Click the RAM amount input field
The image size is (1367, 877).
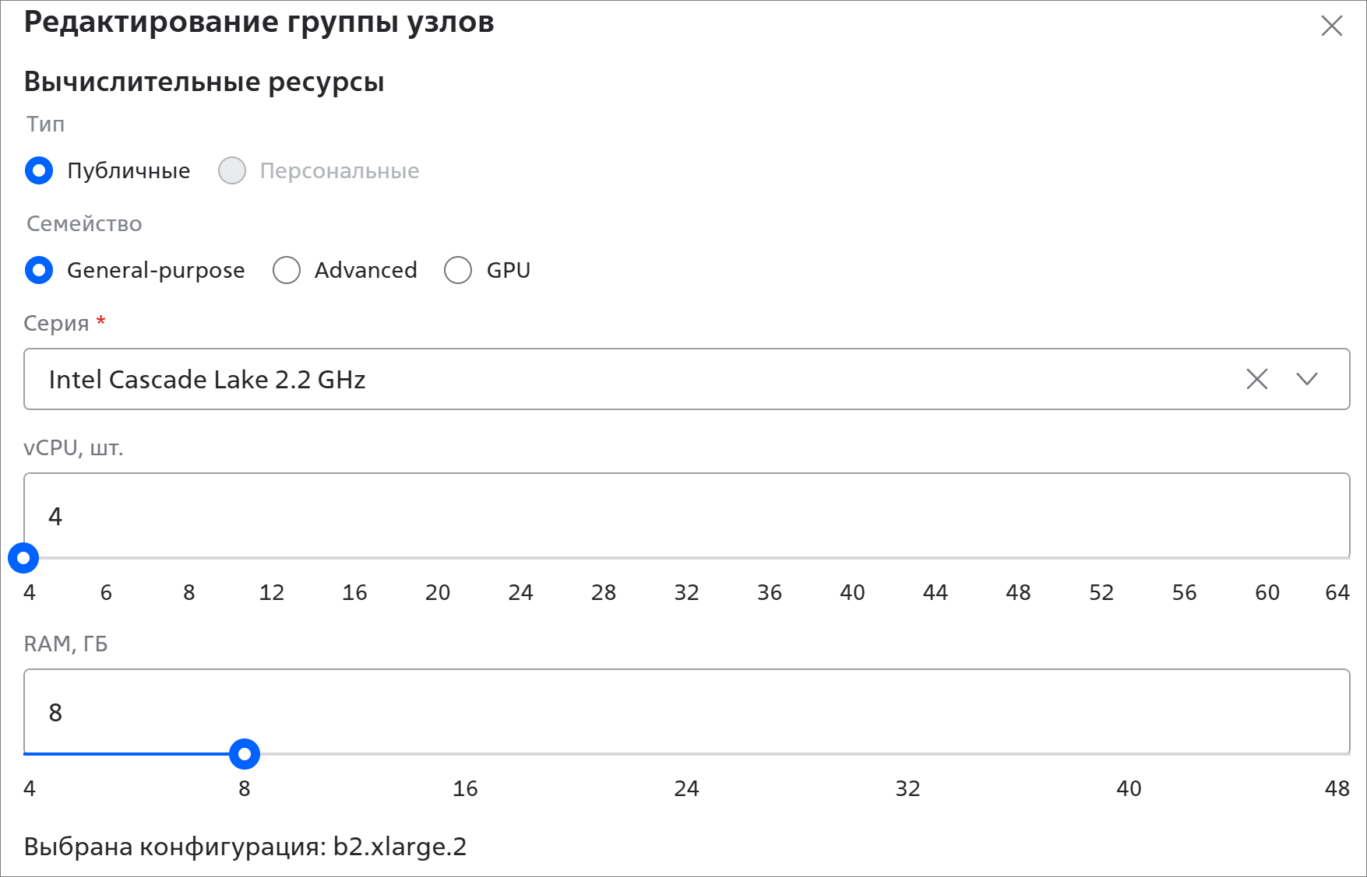685,712
